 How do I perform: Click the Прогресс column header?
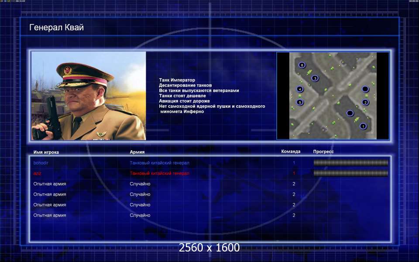click(x=323, y=152)
